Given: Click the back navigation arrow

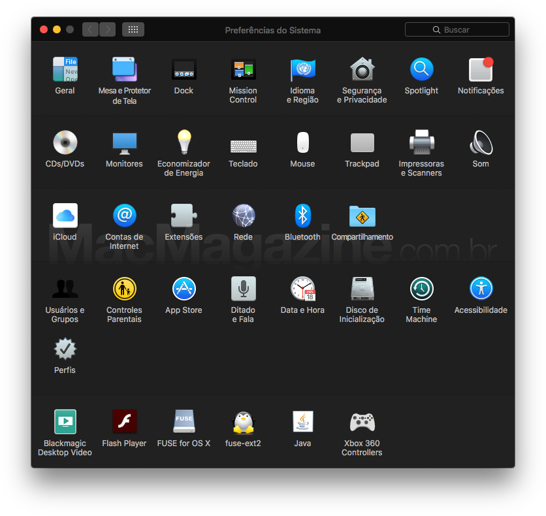Looking at the screenshot, I should [90, 29].
